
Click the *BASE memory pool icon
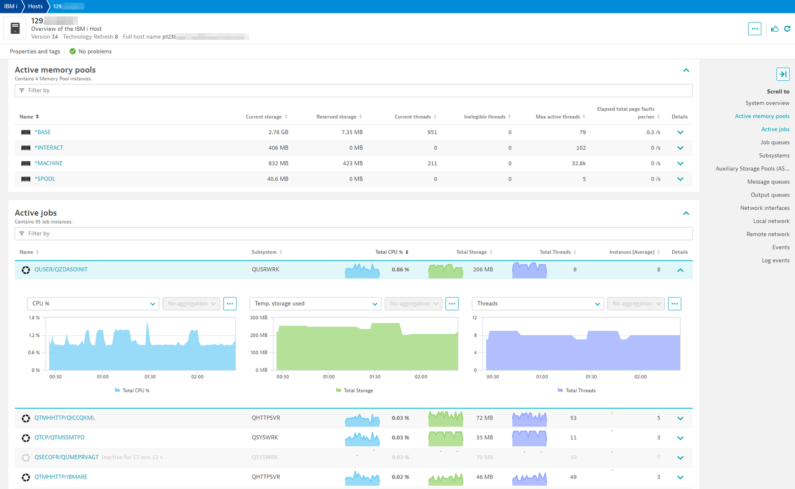(26, 132)
